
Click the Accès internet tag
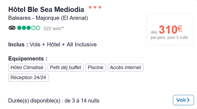(x=125, y=68)
